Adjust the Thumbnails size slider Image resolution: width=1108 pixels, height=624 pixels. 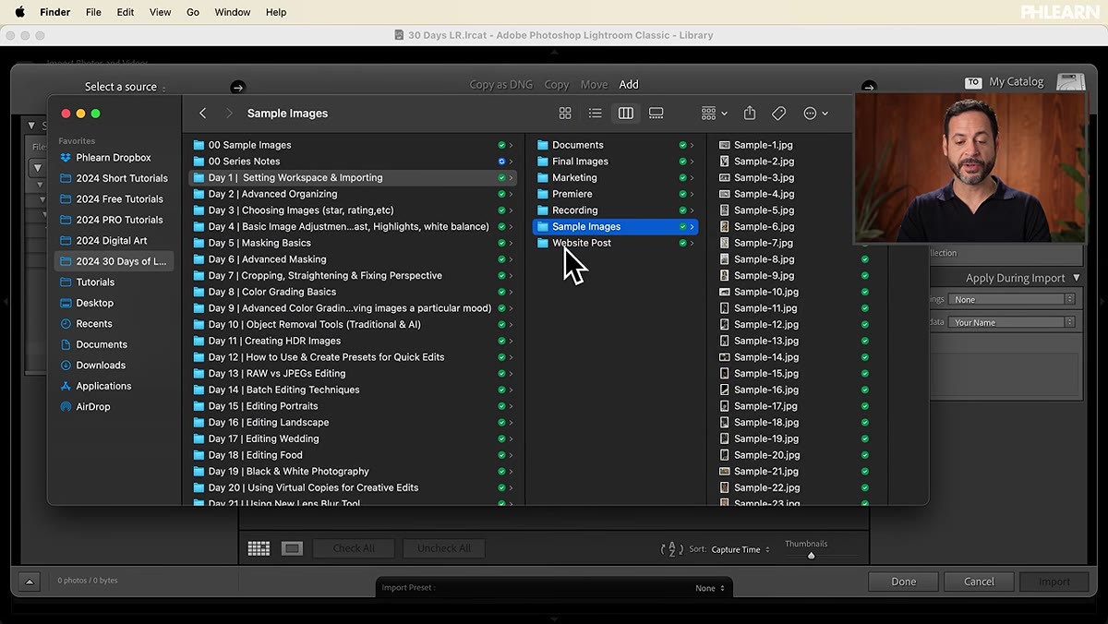coord(812,556)
